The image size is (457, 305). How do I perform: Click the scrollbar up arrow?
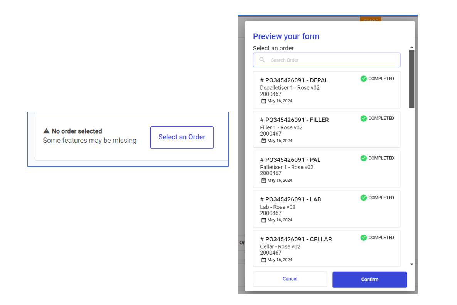click(411, 47)
